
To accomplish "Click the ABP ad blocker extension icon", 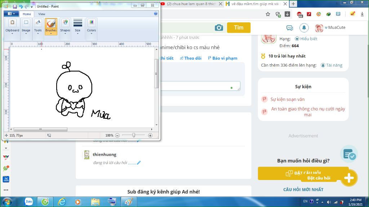I will pos(299,15).
